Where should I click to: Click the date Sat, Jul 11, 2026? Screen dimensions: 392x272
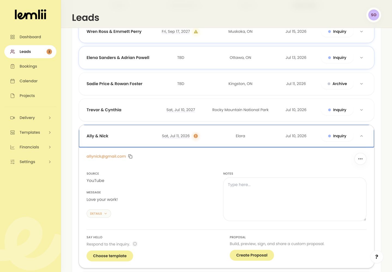point(176,136)
